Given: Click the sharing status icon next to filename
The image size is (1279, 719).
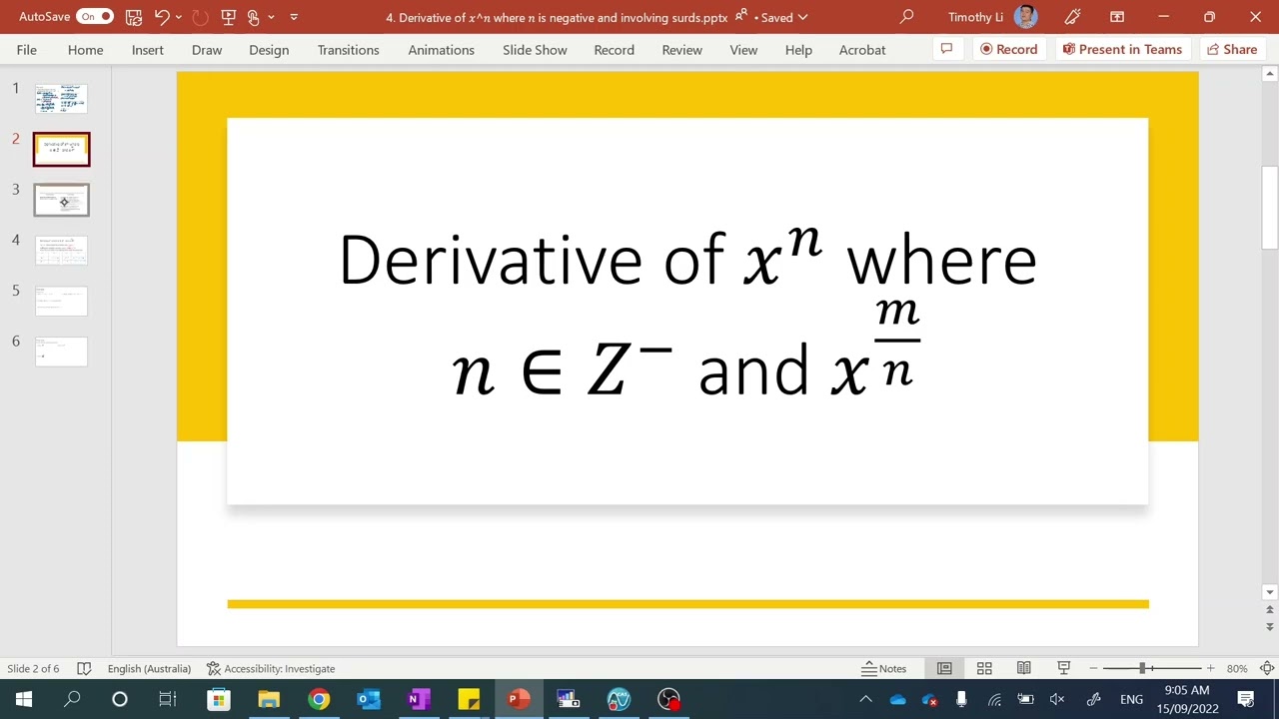Looking at the screenshot, I should click(x=740, y=16).
